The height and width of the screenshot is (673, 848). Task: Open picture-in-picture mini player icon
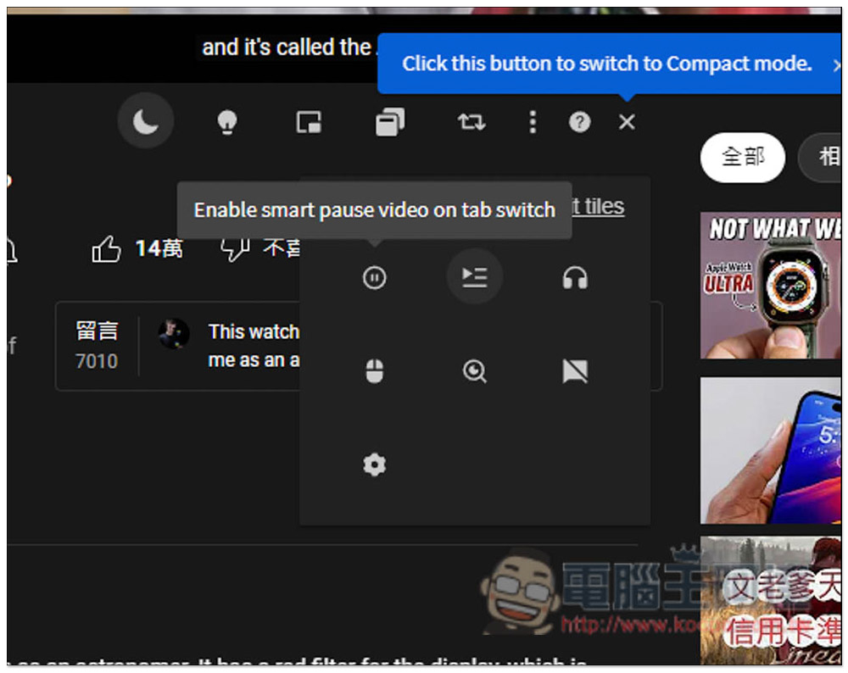309,122
